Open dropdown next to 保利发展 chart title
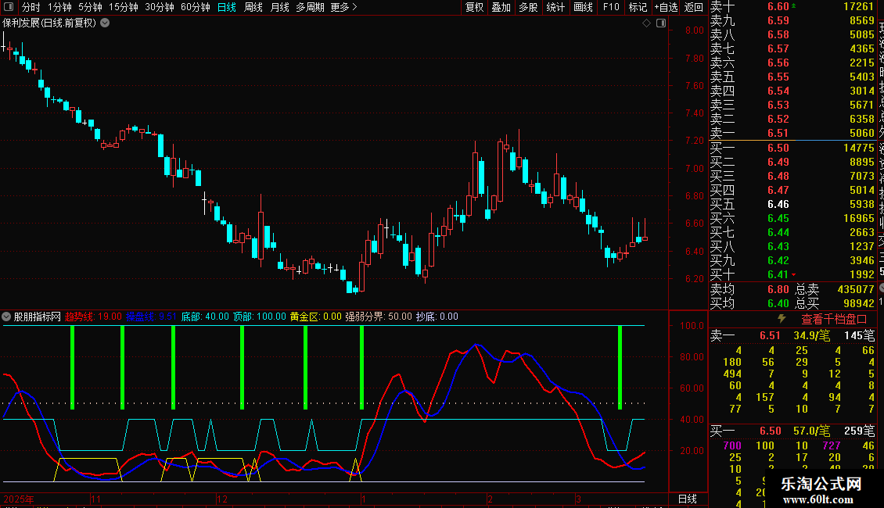 (105, 23)
